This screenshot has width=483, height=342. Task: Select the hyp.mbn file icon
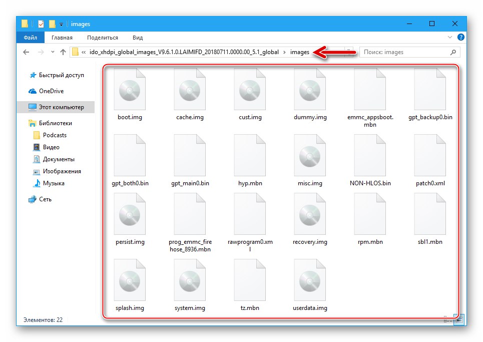[250, 155]
